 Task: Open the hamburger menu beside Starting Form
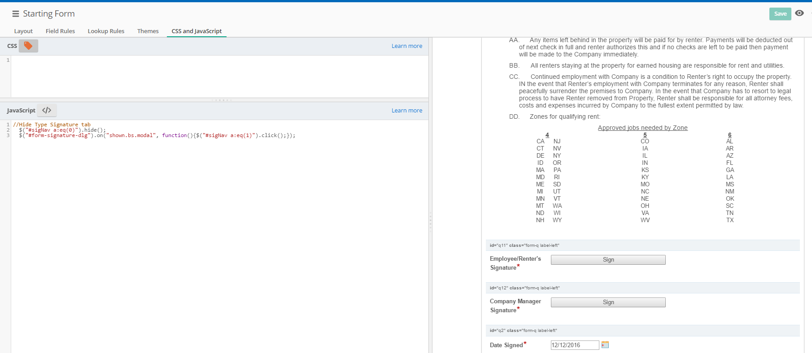tap(15, 14)
